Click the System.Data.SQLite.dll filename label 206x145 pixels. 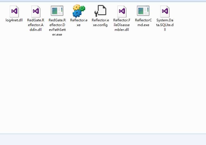(x=165, y=25)
